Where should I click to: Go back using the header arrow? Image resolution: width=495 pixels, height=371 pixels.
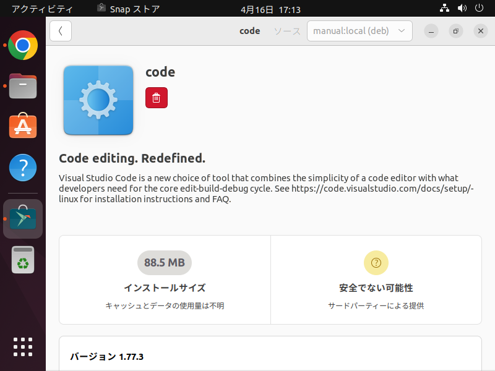[x=61, y=31]
